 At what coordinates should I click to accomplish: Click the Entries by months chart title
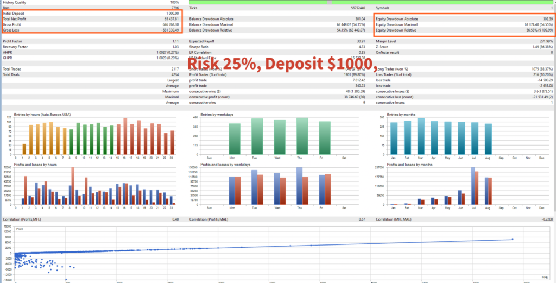(x=402, y=115)
